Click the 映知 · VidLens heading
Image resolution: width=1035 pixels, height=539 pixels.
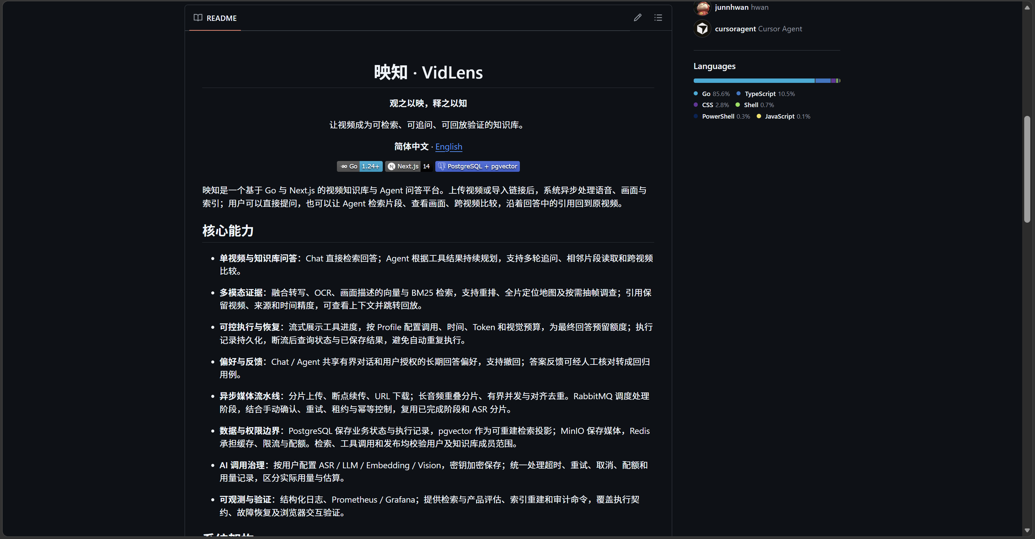428,73
